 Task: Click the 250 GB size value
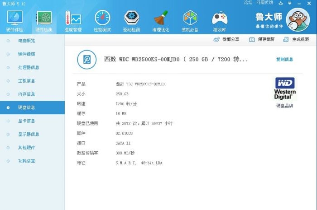point(122,94)
